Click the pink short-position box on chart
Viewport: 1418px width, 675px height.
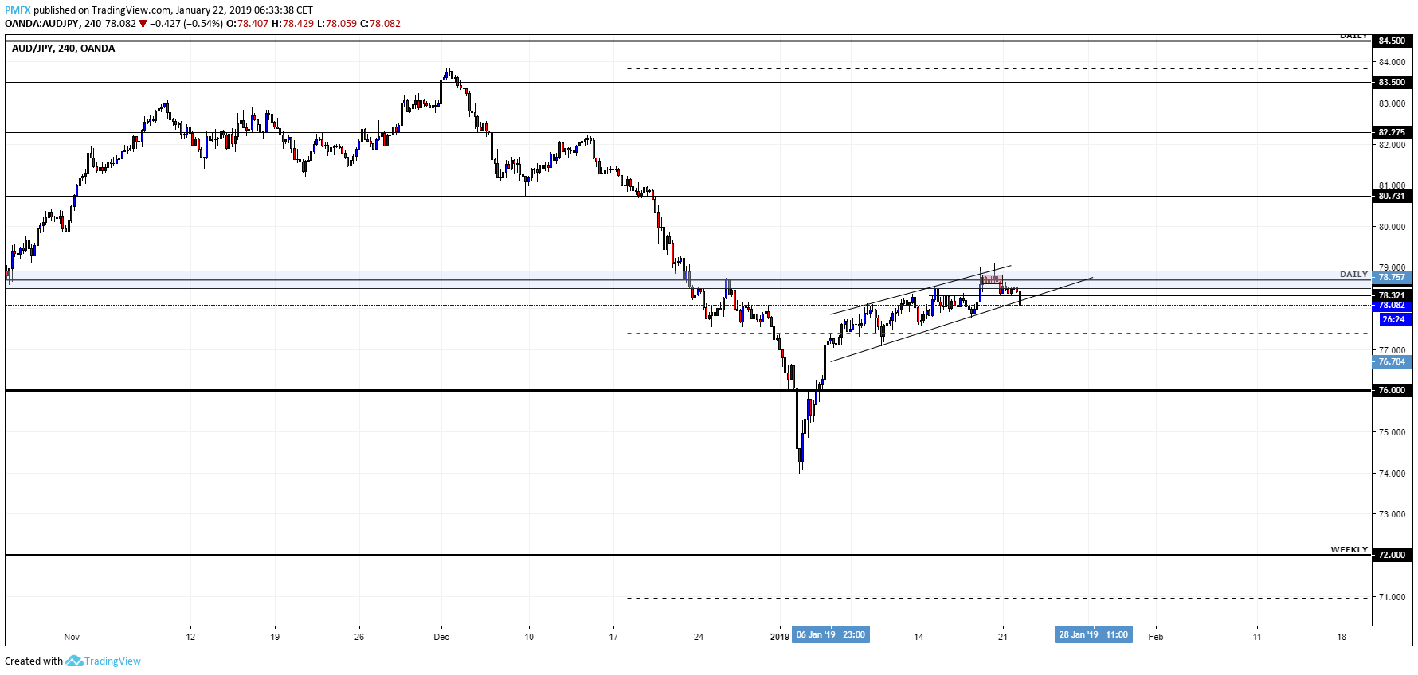(x=992, y=279)
